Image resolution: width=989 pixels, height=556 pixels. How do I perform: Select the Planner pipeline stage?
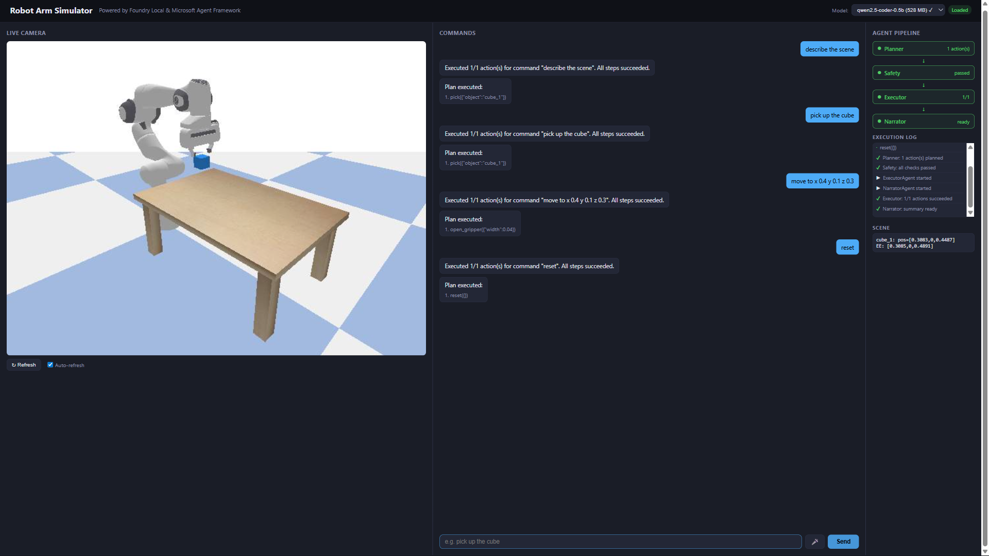[x=923, y=49]
